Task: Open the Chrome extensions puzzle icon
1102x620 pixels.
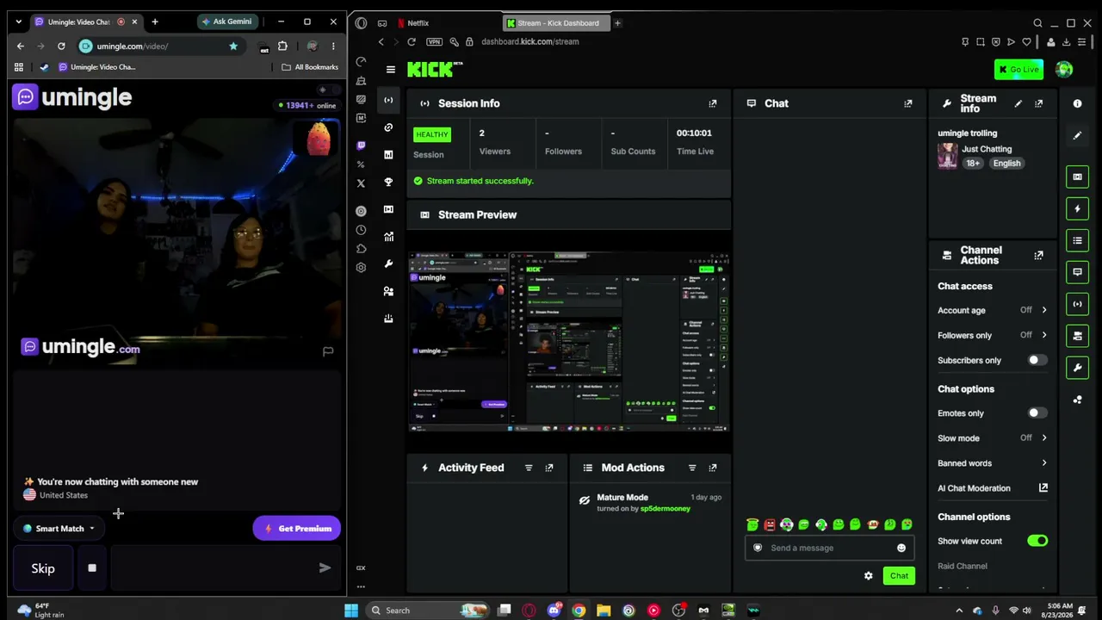Action: tap(282, 46)
